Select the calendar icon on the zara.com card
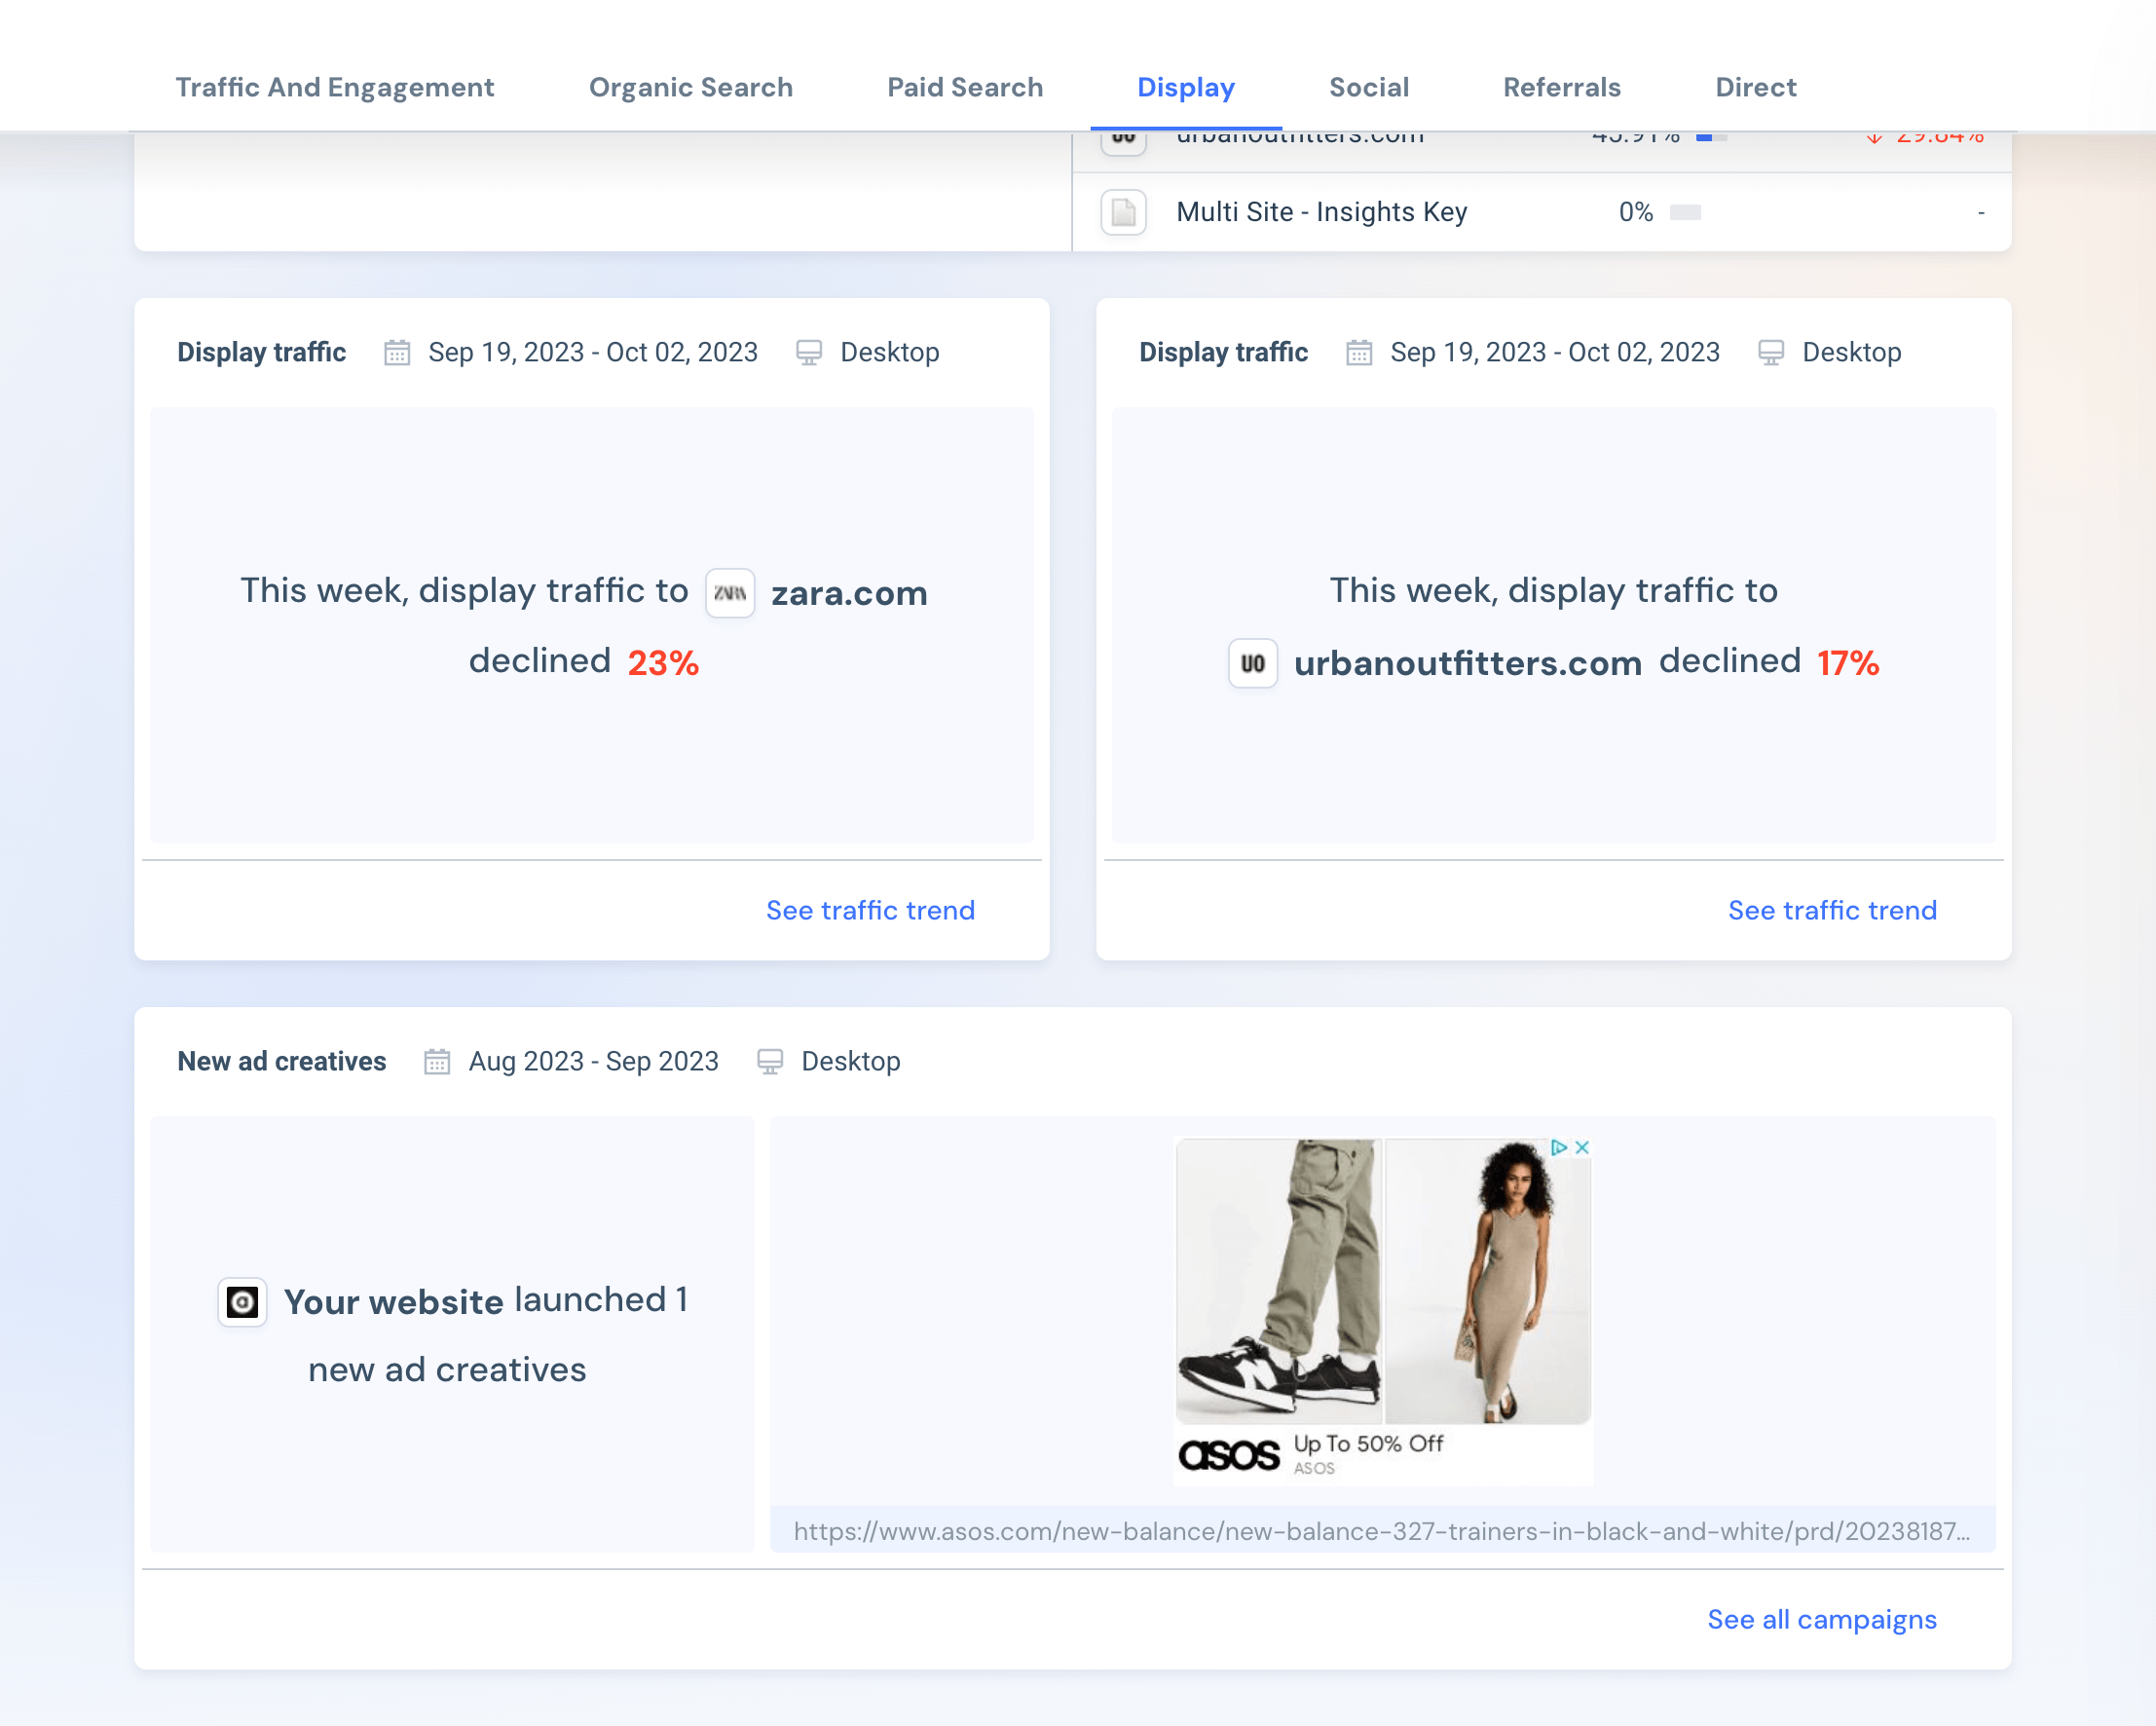Screen dimensions: 2156x1726 [x=397, y=352]
